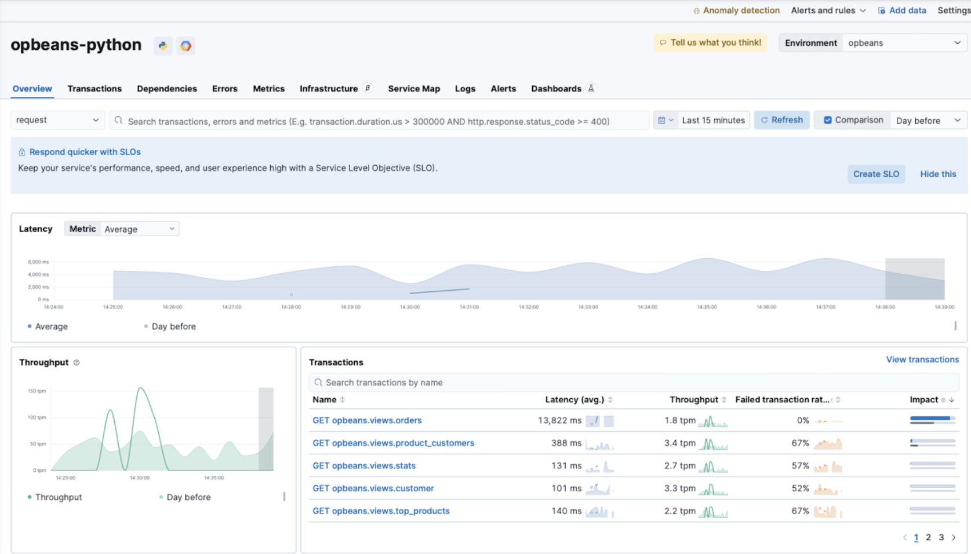
Task: Open the request transaction type dropdown
Action: click(57, 120)
